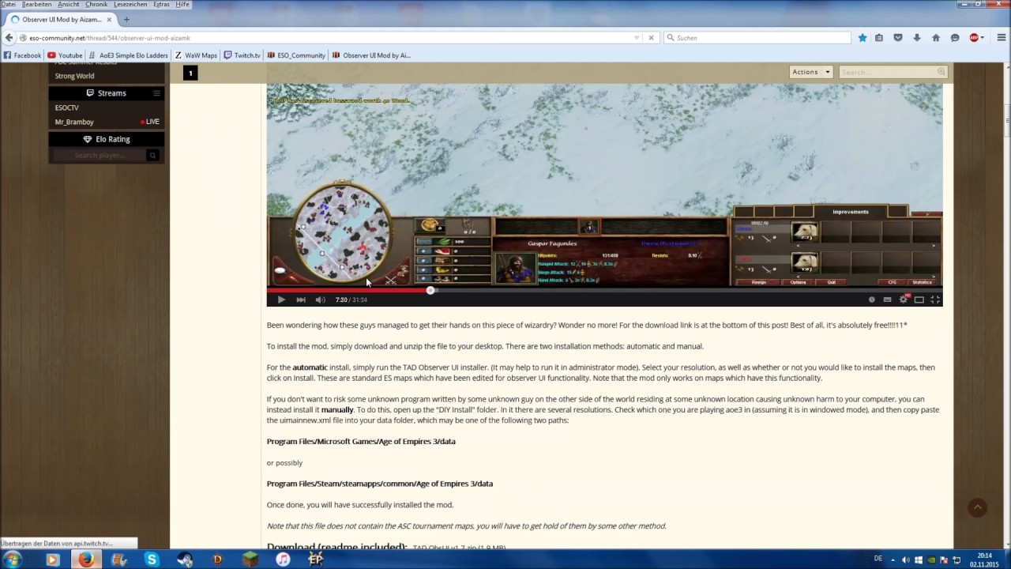Open the Ansicht menu

pyautogui.click(x=69, y=4)
